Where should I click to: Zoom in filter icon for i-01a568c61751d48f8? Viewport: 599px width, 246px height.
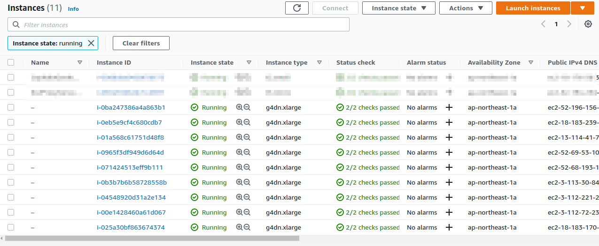240,137
